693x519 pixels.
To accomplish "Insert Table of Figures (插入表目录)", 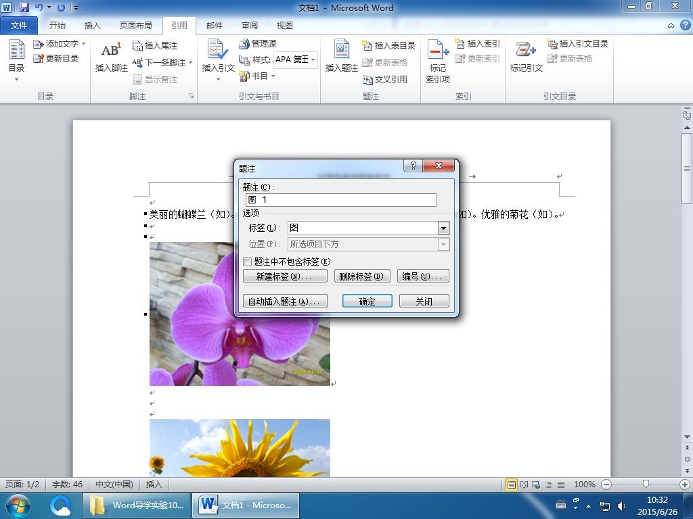I will [x=389, y=45].
